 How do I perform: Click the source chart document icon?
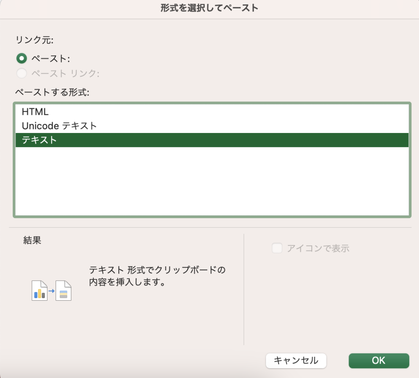(39, 290)
